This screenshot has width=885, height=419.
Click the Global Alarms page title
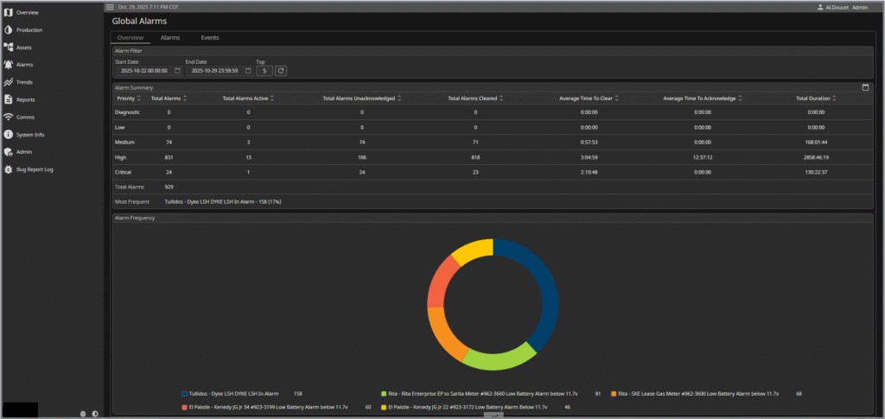139,22
